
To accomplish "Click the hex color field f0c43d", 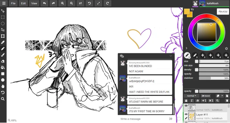I will (223, 12).
